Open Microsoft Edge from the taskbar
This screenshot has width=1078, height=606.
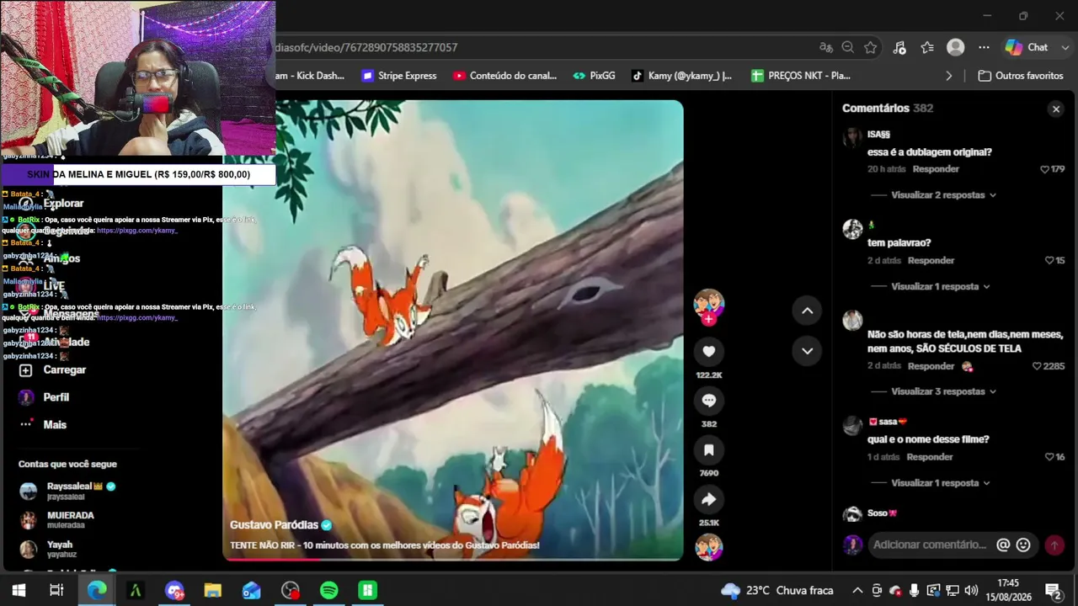point(97,590)
